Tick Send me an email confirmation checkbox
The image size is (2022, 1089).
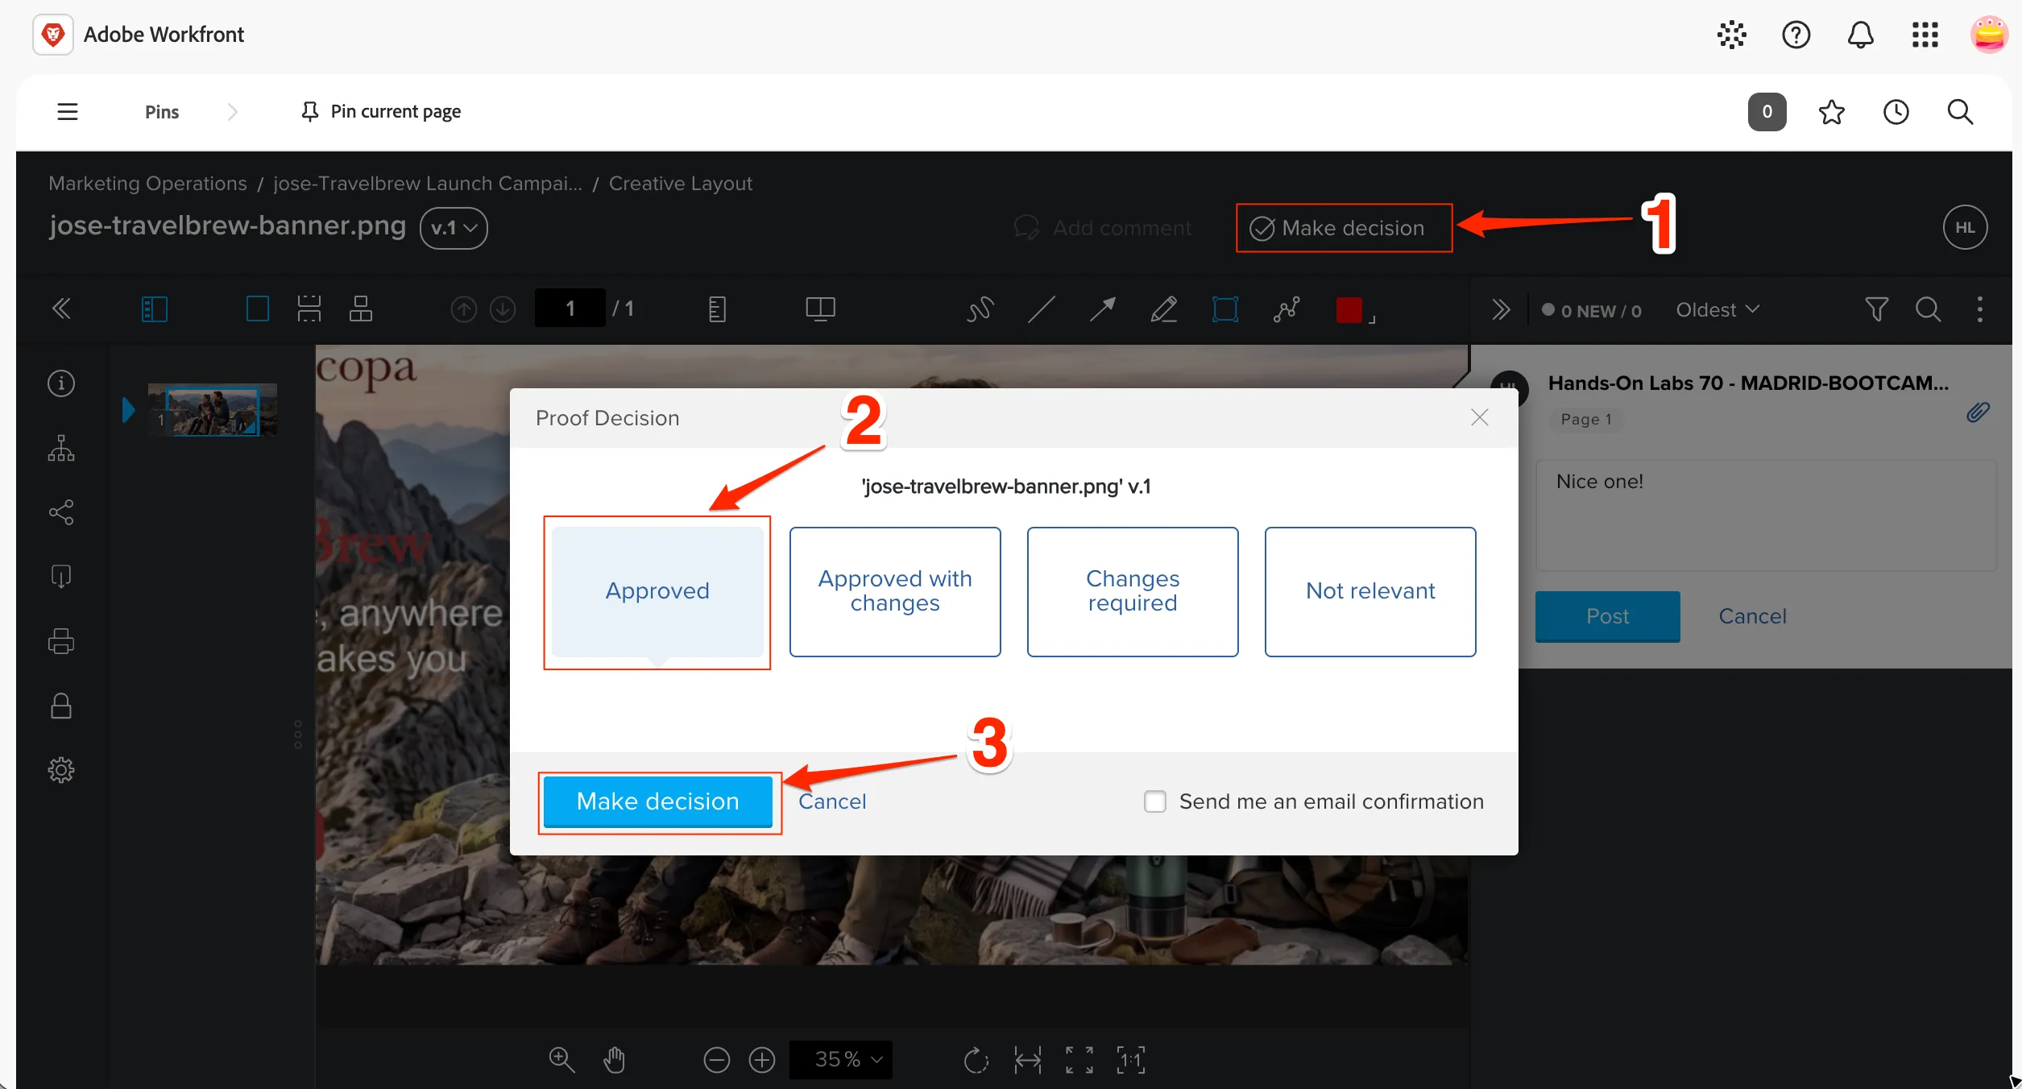click(x=1154, y=801)
